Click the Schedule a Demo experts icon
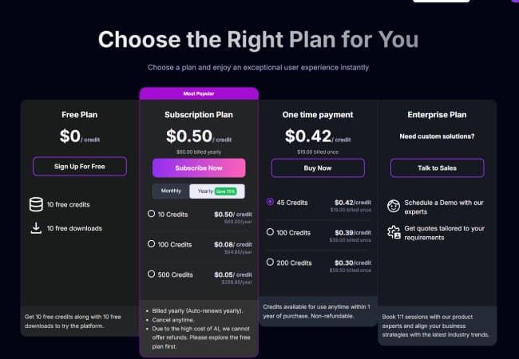Image resolution: width=519 pixels, height=359 pixels. (x=394, y=206)
